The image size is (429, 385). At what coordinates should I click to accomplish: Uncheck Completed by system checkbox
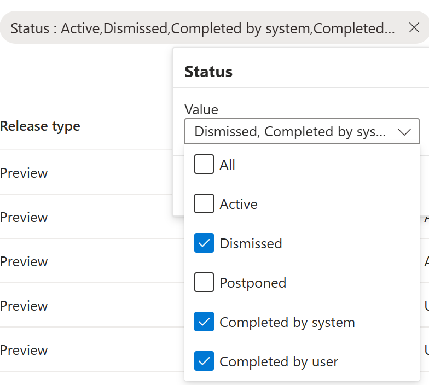[204, 322]
